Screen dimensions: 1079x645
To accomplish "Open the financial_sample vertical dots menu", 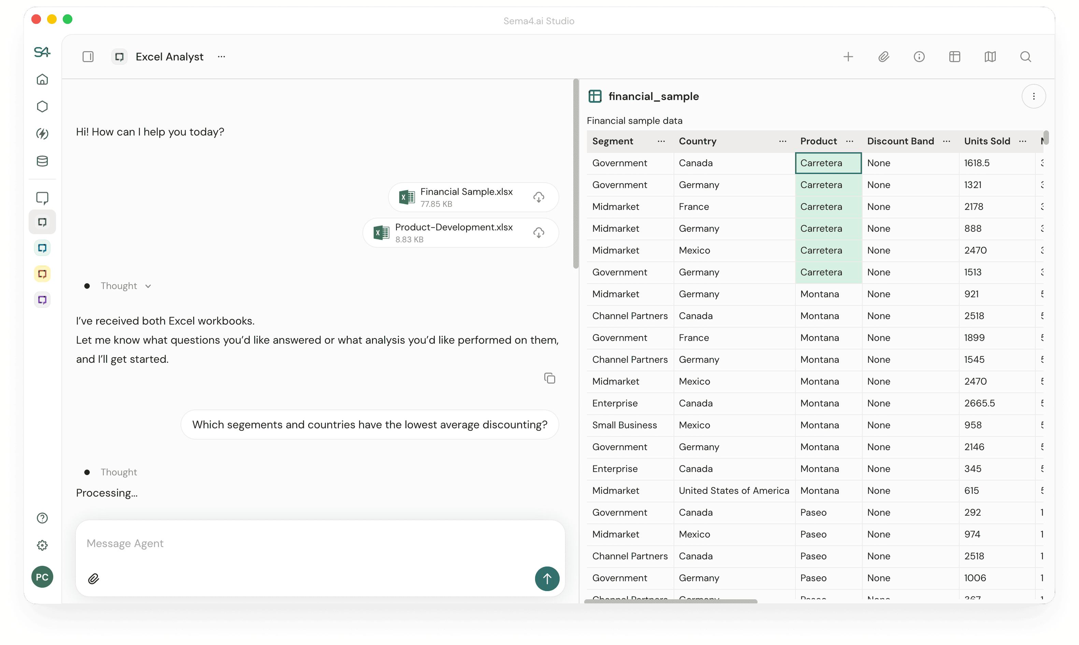I will [1033, 97].
